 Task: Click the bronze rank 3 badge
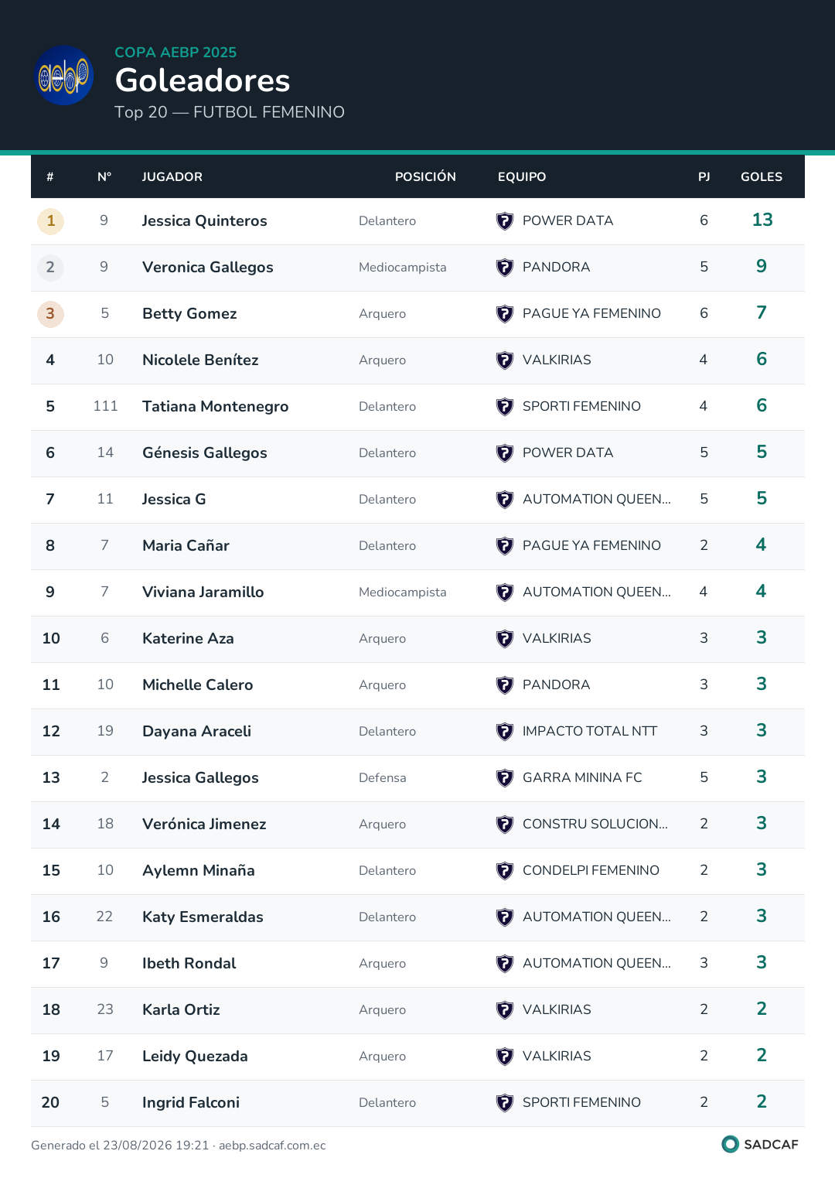click(51, 314)
